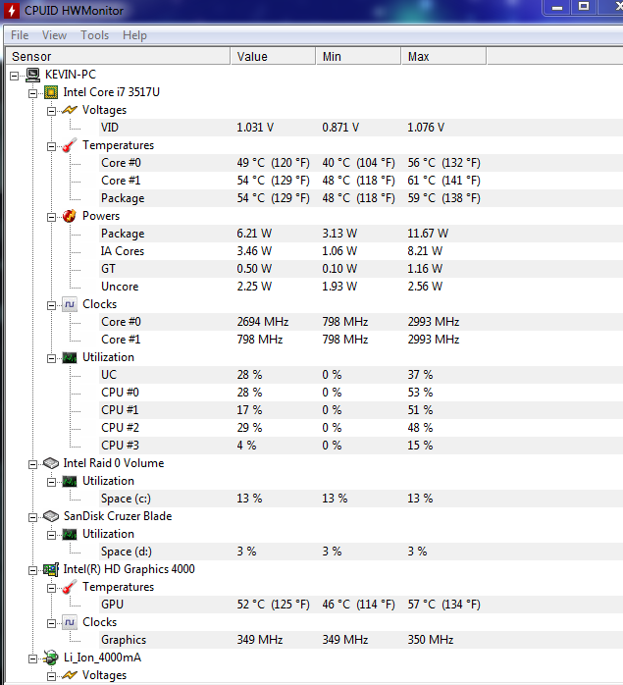Click the CPU Voltages lightning icon

point(70,110)
